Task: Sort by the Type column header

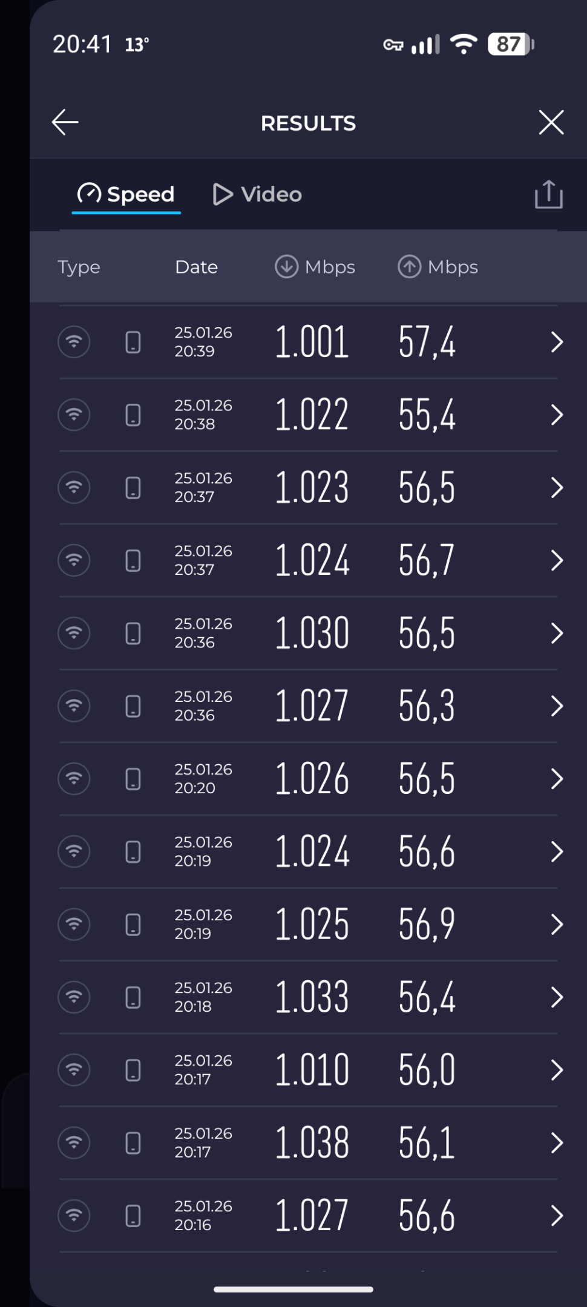Action: point(79,267)
